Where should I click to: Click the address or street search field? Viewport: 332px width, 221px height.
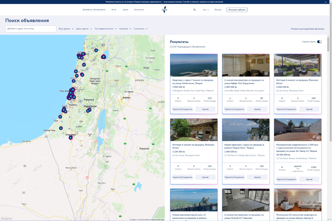click(x=31, y=28)
